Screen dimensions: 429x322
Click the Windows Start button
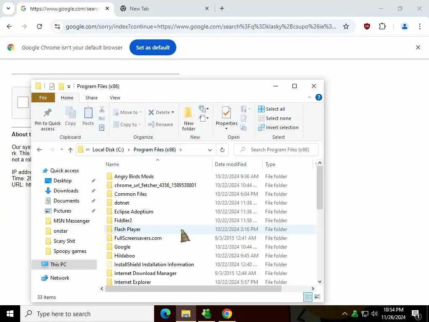tap(10, 314)
